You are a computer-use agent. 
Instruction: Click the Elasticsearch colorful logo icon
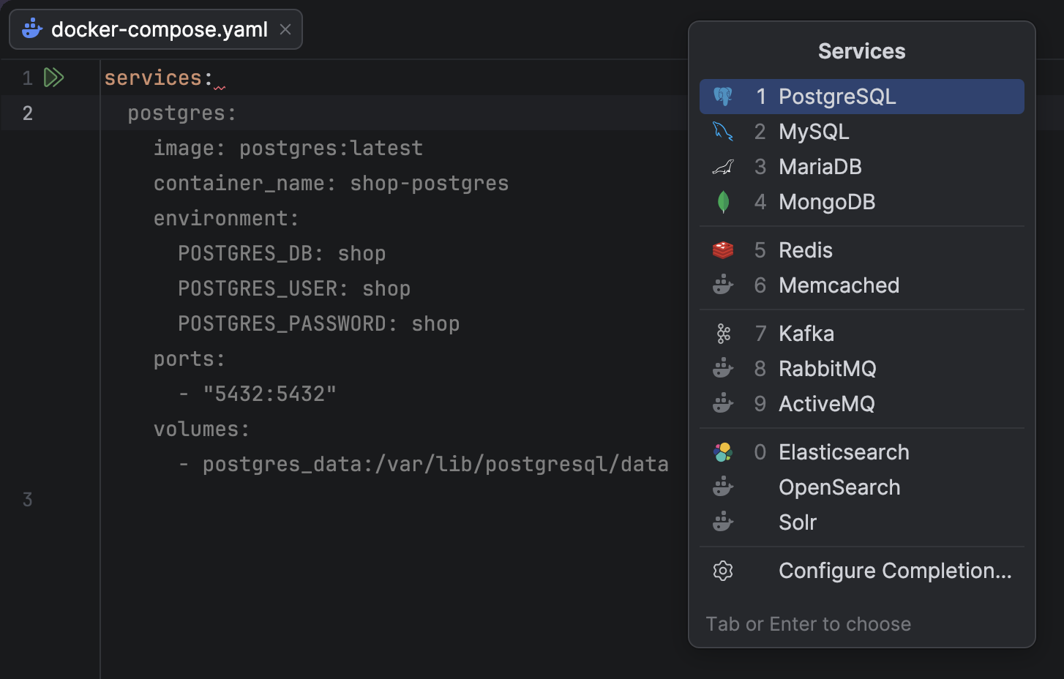[x=723, y=452]
